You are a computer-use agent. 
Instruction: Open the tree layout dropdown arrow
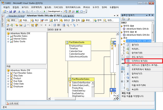point(77,25)
